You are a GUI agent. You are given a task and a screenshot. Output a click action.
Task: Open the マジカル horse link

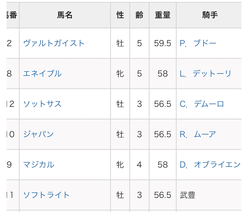click(x=39, y=164)
